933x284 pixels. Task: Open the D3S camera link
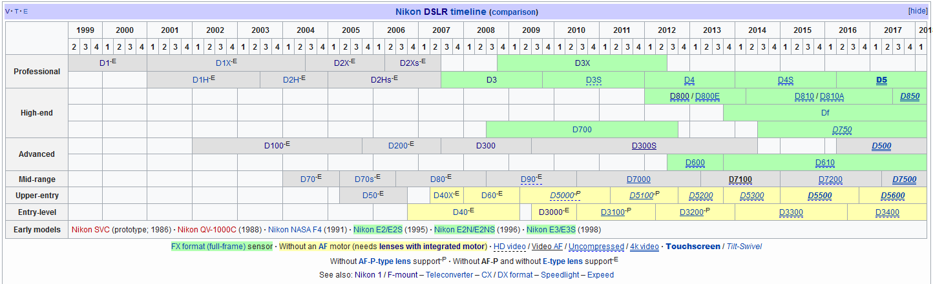pos(593,80)
